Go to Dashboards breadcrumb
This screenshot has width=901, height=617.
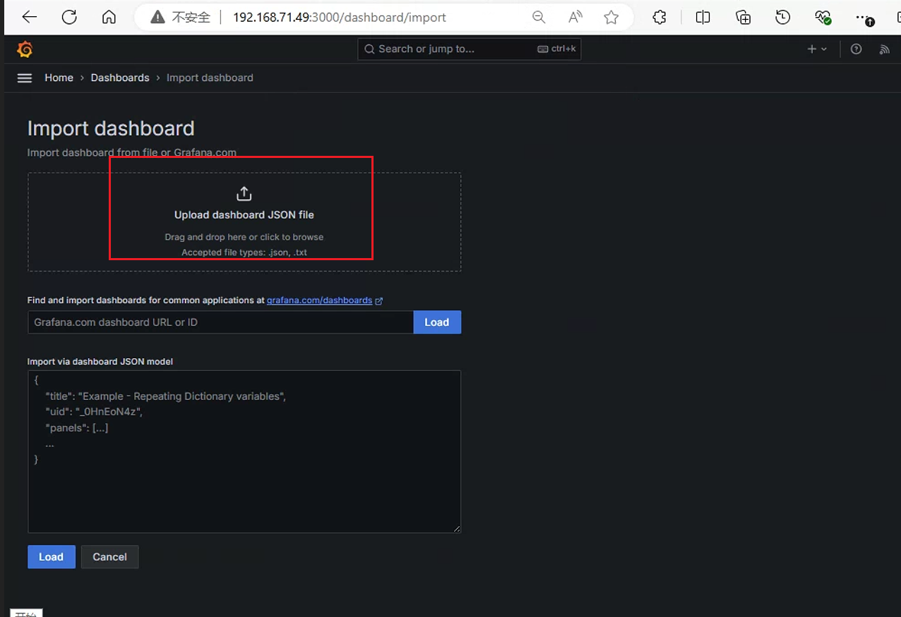coord(120,78)
